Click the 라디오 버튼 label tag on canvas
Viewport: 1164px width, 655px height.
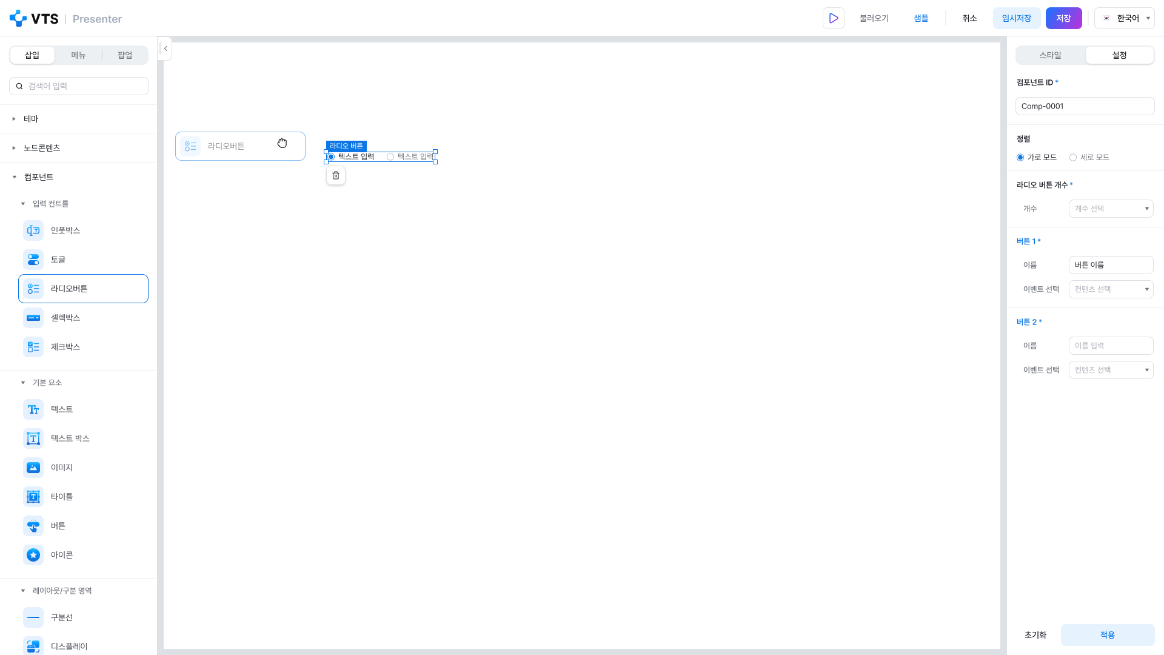(346, 146)
